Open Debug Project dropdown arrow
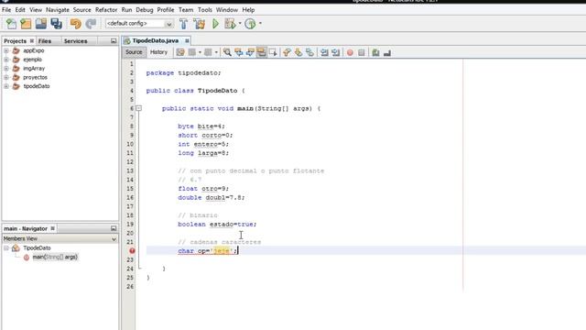 (x=240, y=24)
